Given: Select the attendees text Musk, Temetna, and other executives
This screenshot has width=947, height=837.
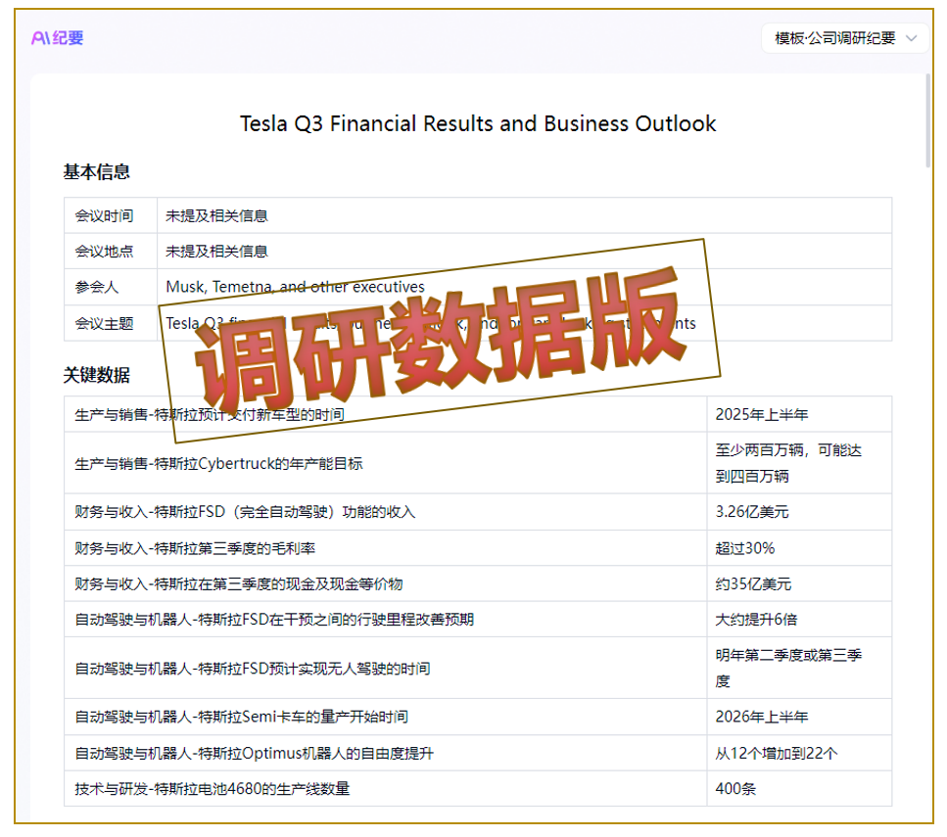Looking at the screenshot, I should (296, 287).
